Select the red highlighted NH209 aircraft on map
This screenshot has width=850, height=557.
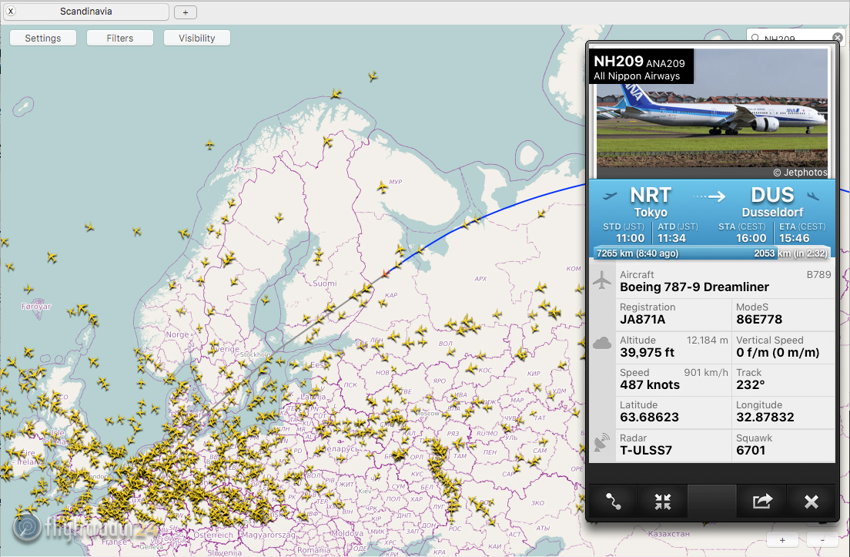tap(385, 273)
